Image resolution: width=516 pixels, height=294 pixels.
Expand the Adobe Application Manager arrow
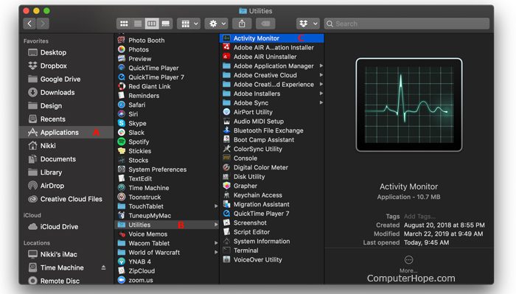pos(321,66)
